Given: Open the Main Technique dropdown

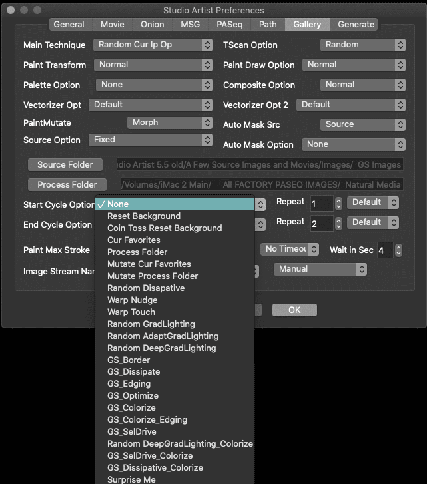Looking at the screenshot, I should [153, 45].
